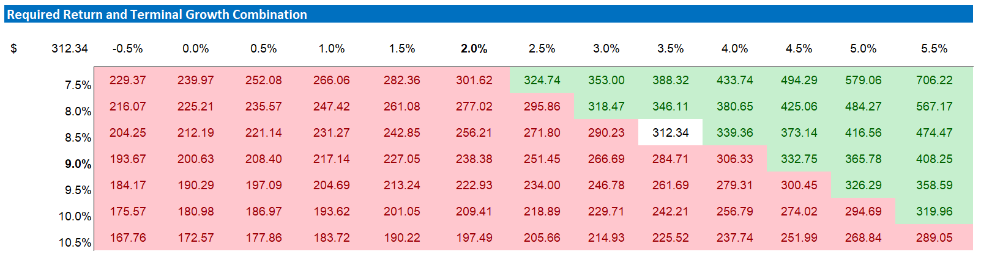Select the 10.5% row label
This screenshot has height=257, width=981.
coord(75,243)
